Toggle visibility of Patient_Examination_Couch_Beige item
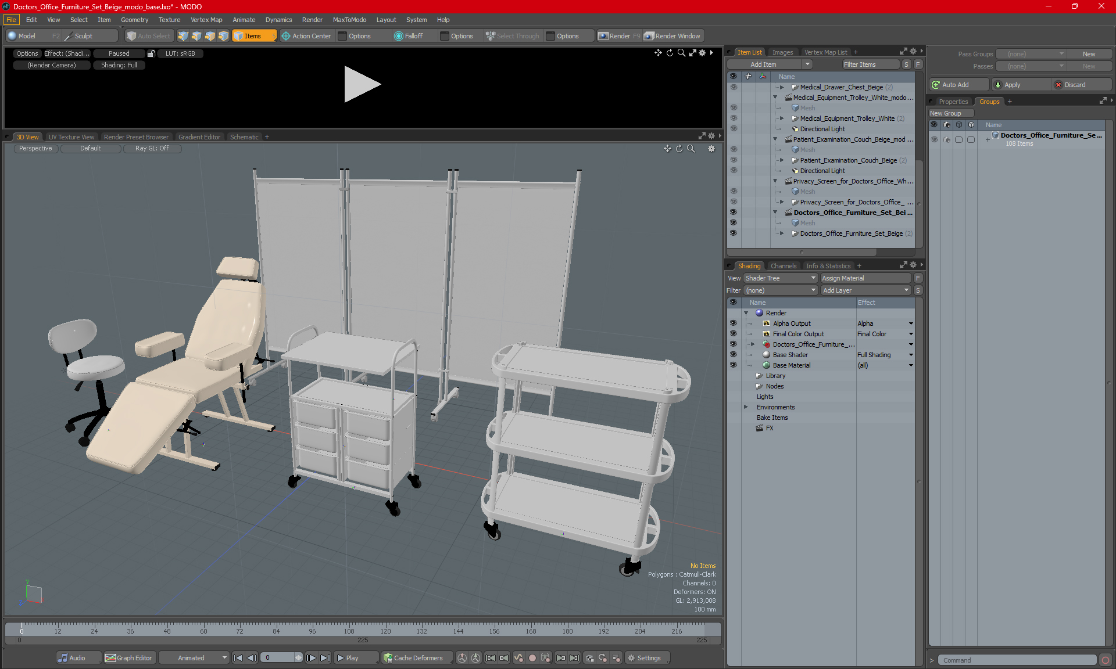Viewport: 1116px width, 669px height. [734, 160]
